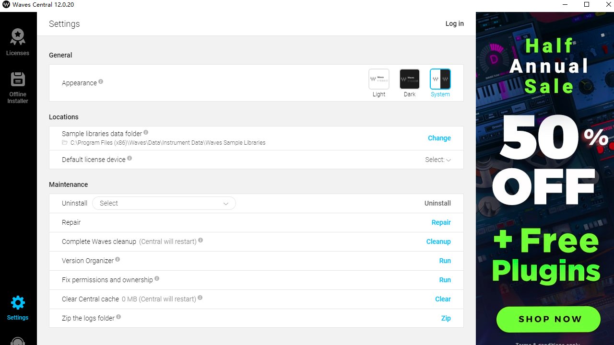Click info icon next to Sample libraries data folder
Screen dimensions: 614x345
(x=146, y=133)
